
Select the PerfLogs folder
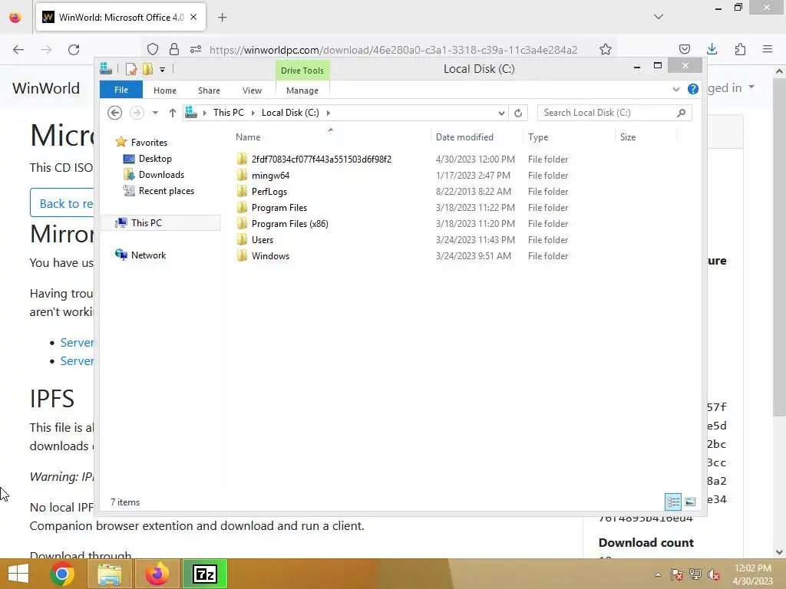pos(269,191)
